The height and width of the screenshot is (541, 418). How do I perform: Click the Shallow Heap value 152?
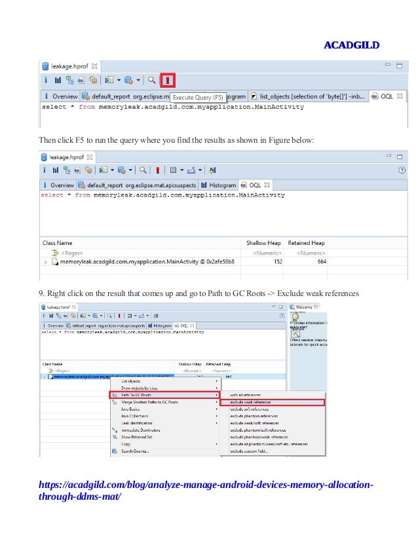click(278, 262)
